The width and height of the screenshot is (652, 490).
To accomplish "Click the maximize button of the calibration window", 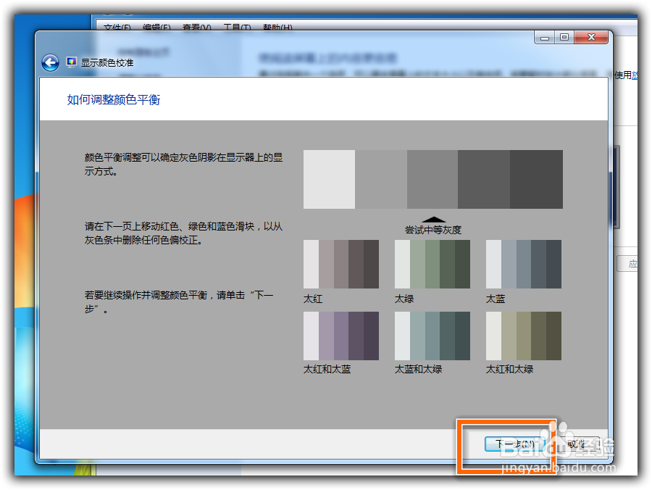I will tap(566, 36).
